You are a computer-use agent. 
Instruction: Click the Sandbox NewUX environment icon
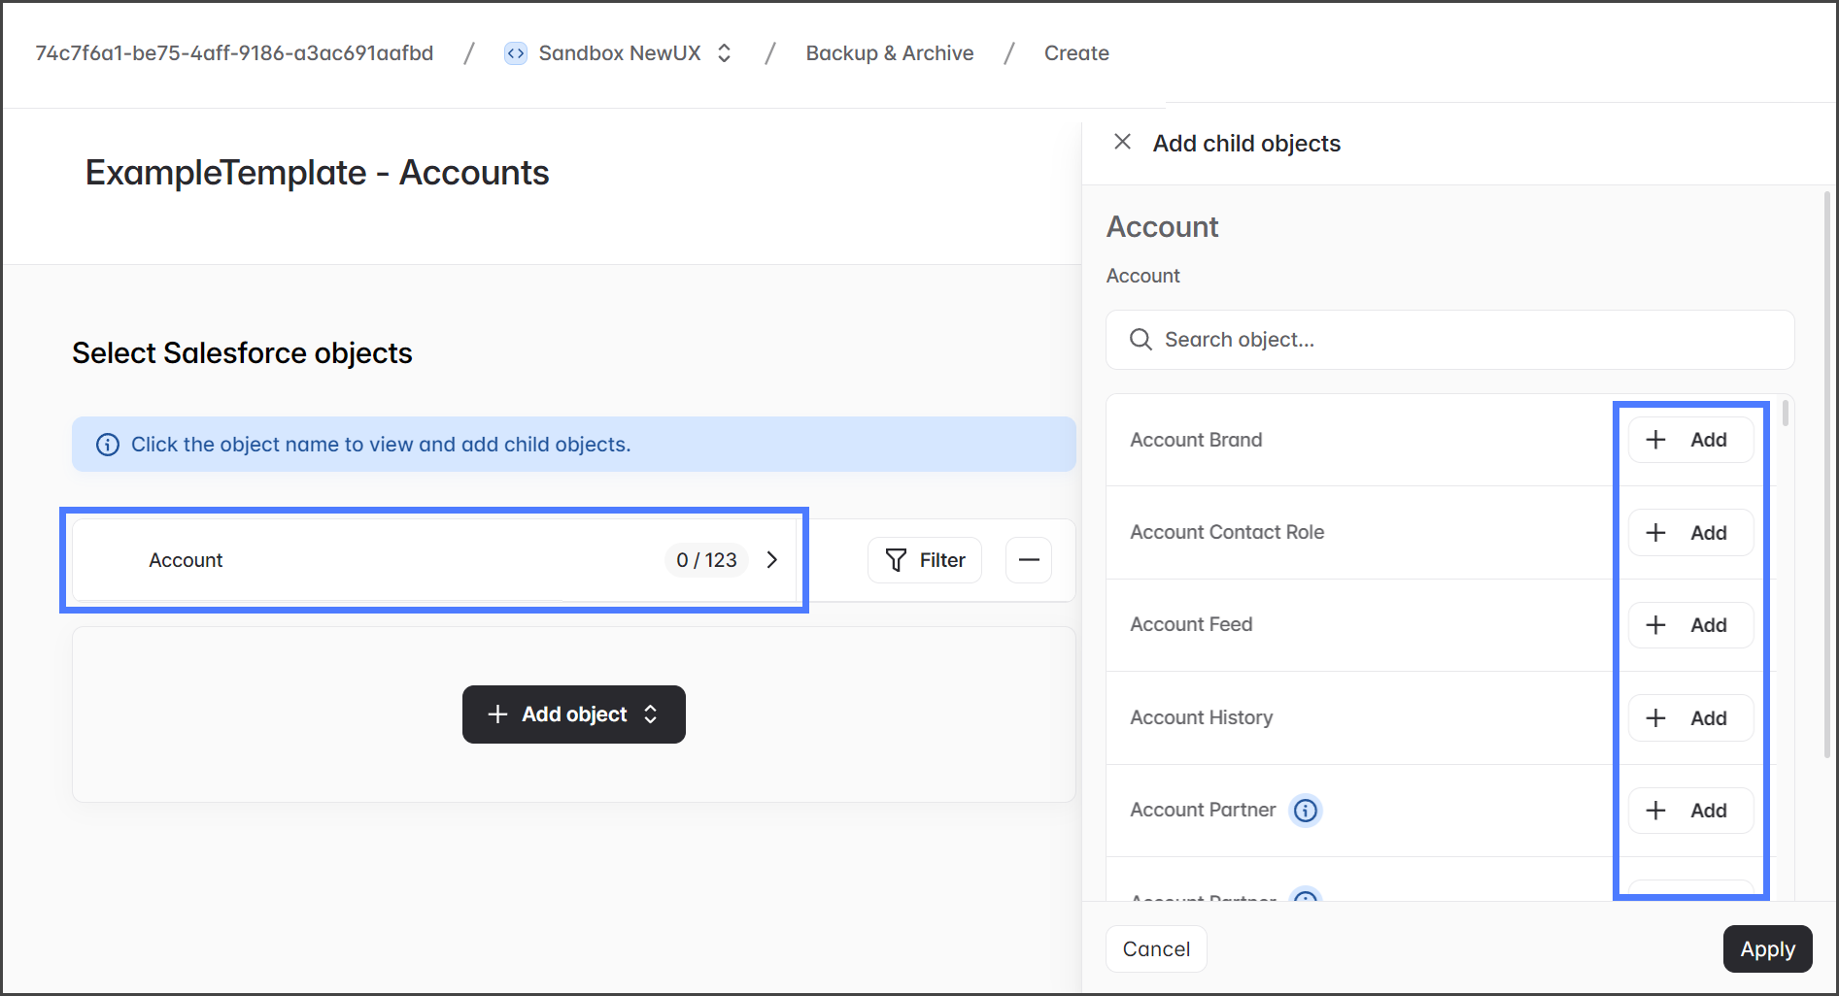pyautogui.click(x=516, y=53)
